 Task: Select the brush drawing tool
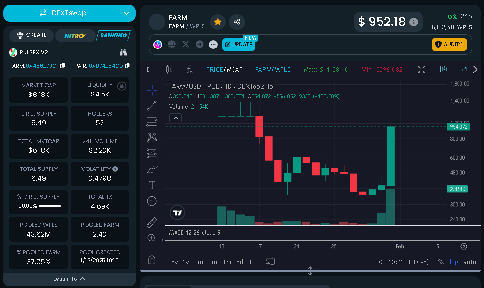(152, 169)
